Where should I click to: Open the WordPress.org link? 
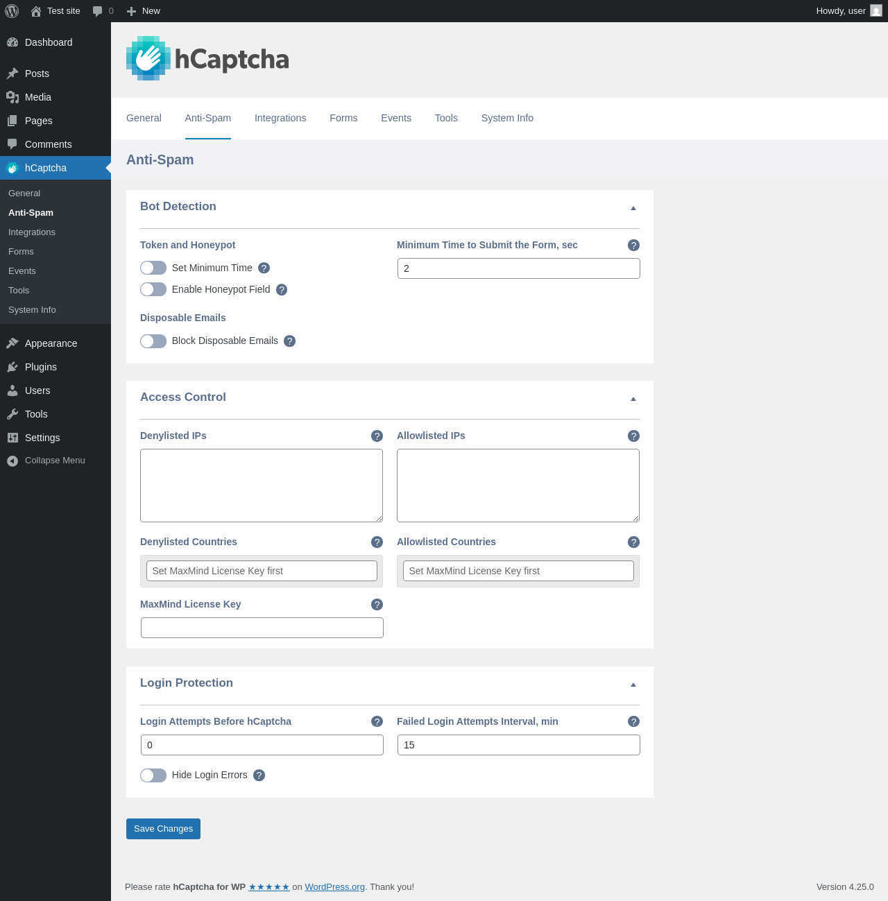[x=334, y=887]
